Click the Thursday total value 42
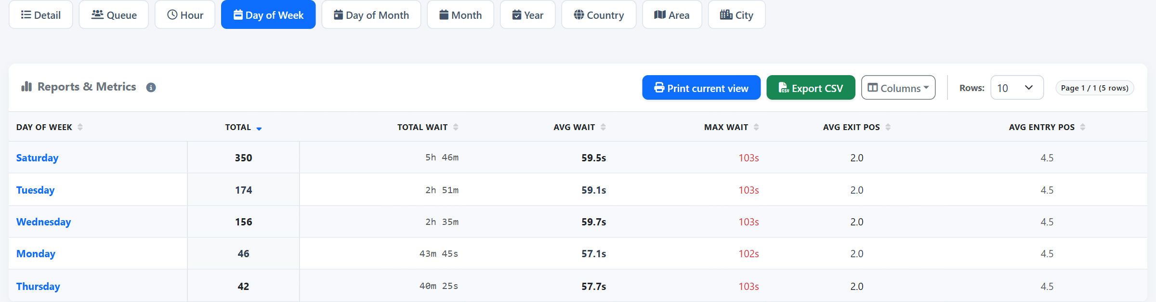 [243, 286]
